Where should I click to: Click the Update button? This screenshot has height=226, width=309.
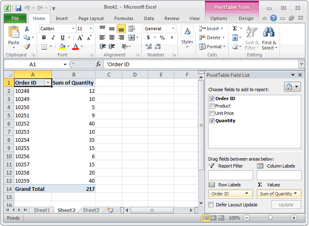click(286, 205)
